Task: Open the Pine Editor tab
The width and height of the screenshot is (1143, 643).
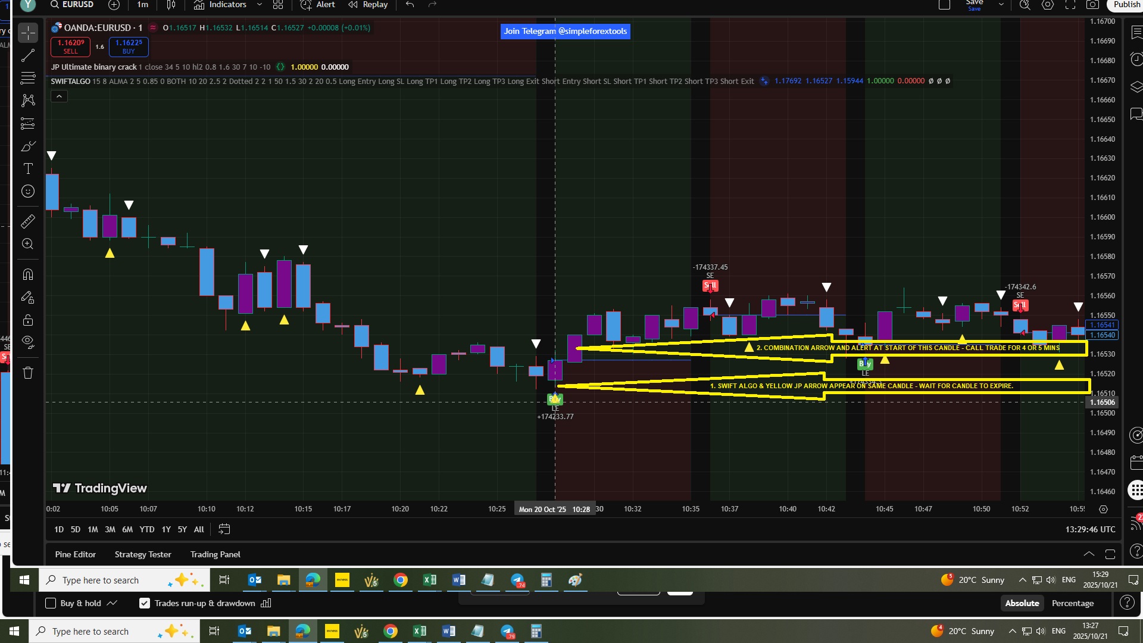Action: (76, 554)
